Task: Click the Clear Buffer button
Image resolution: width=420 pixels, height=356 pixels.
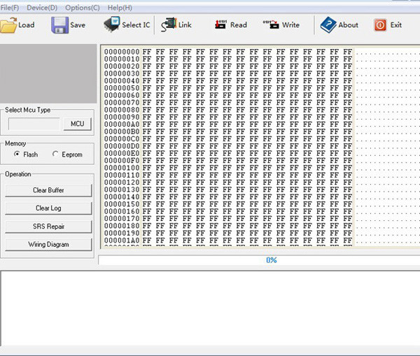Action: coord(48,190)
